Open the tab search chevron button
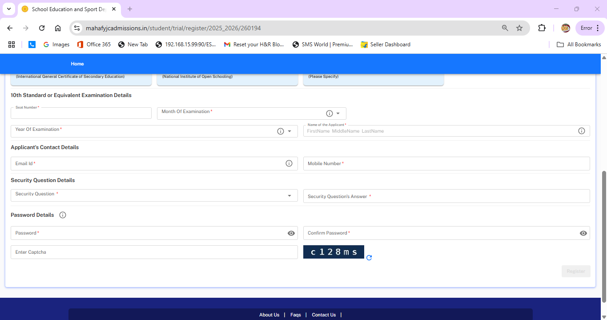Screen dimensions: 607x320 pyautogui.click(x=8, y=9)
